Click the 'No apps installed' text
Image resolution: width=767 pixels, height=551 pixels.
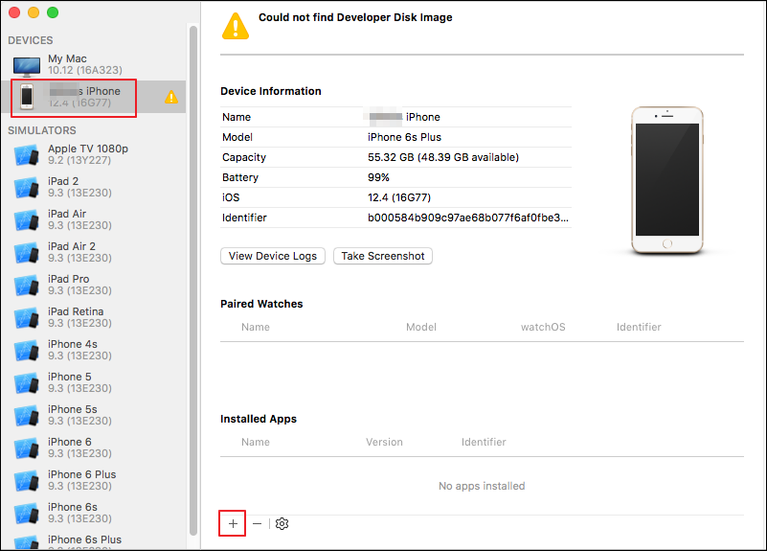[482, 486]
